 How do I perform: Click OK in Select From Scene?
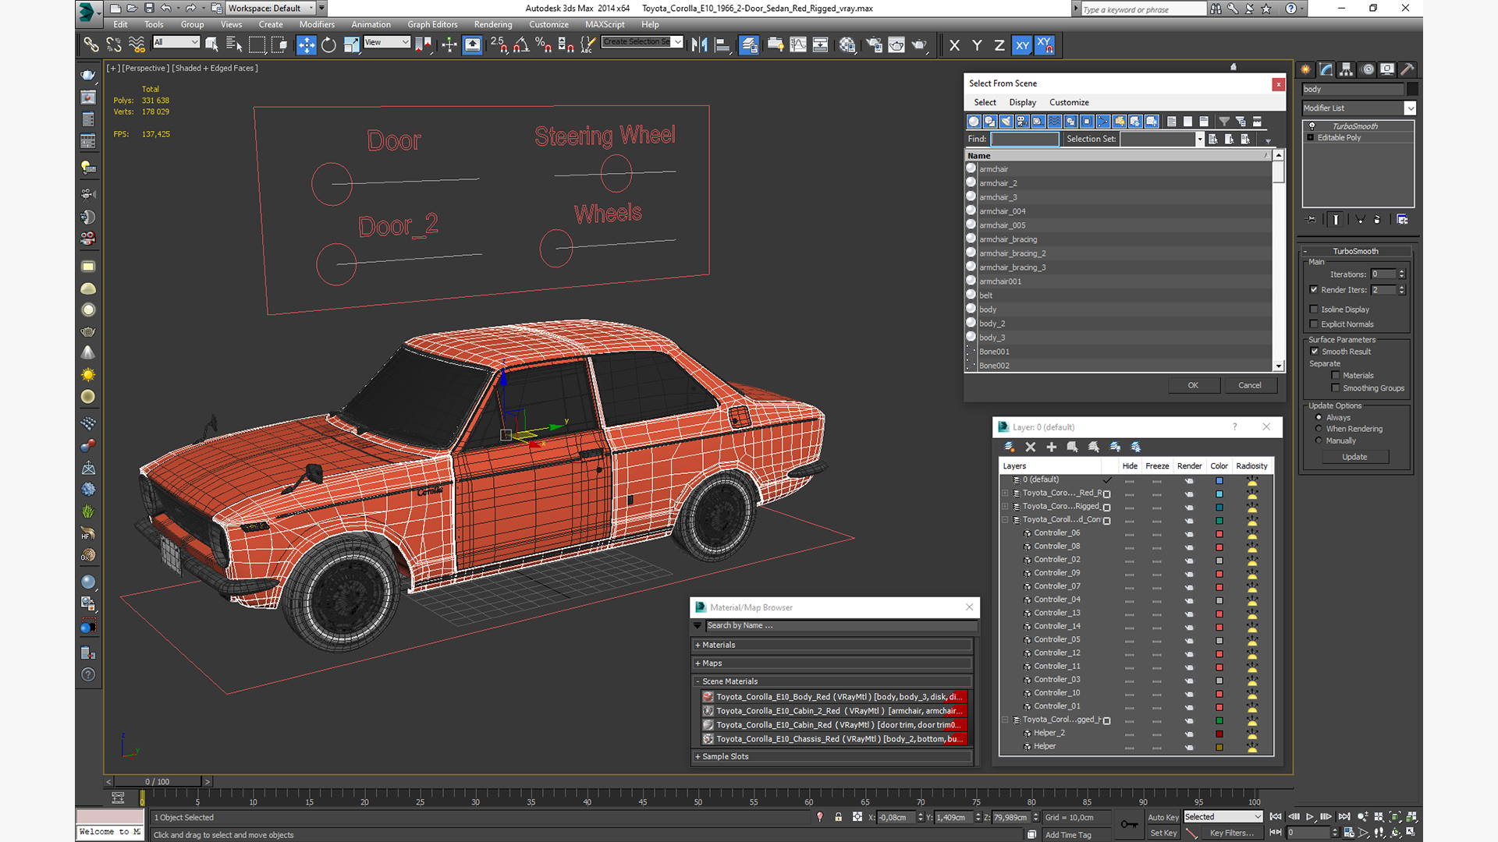[x=1193, y=385]
